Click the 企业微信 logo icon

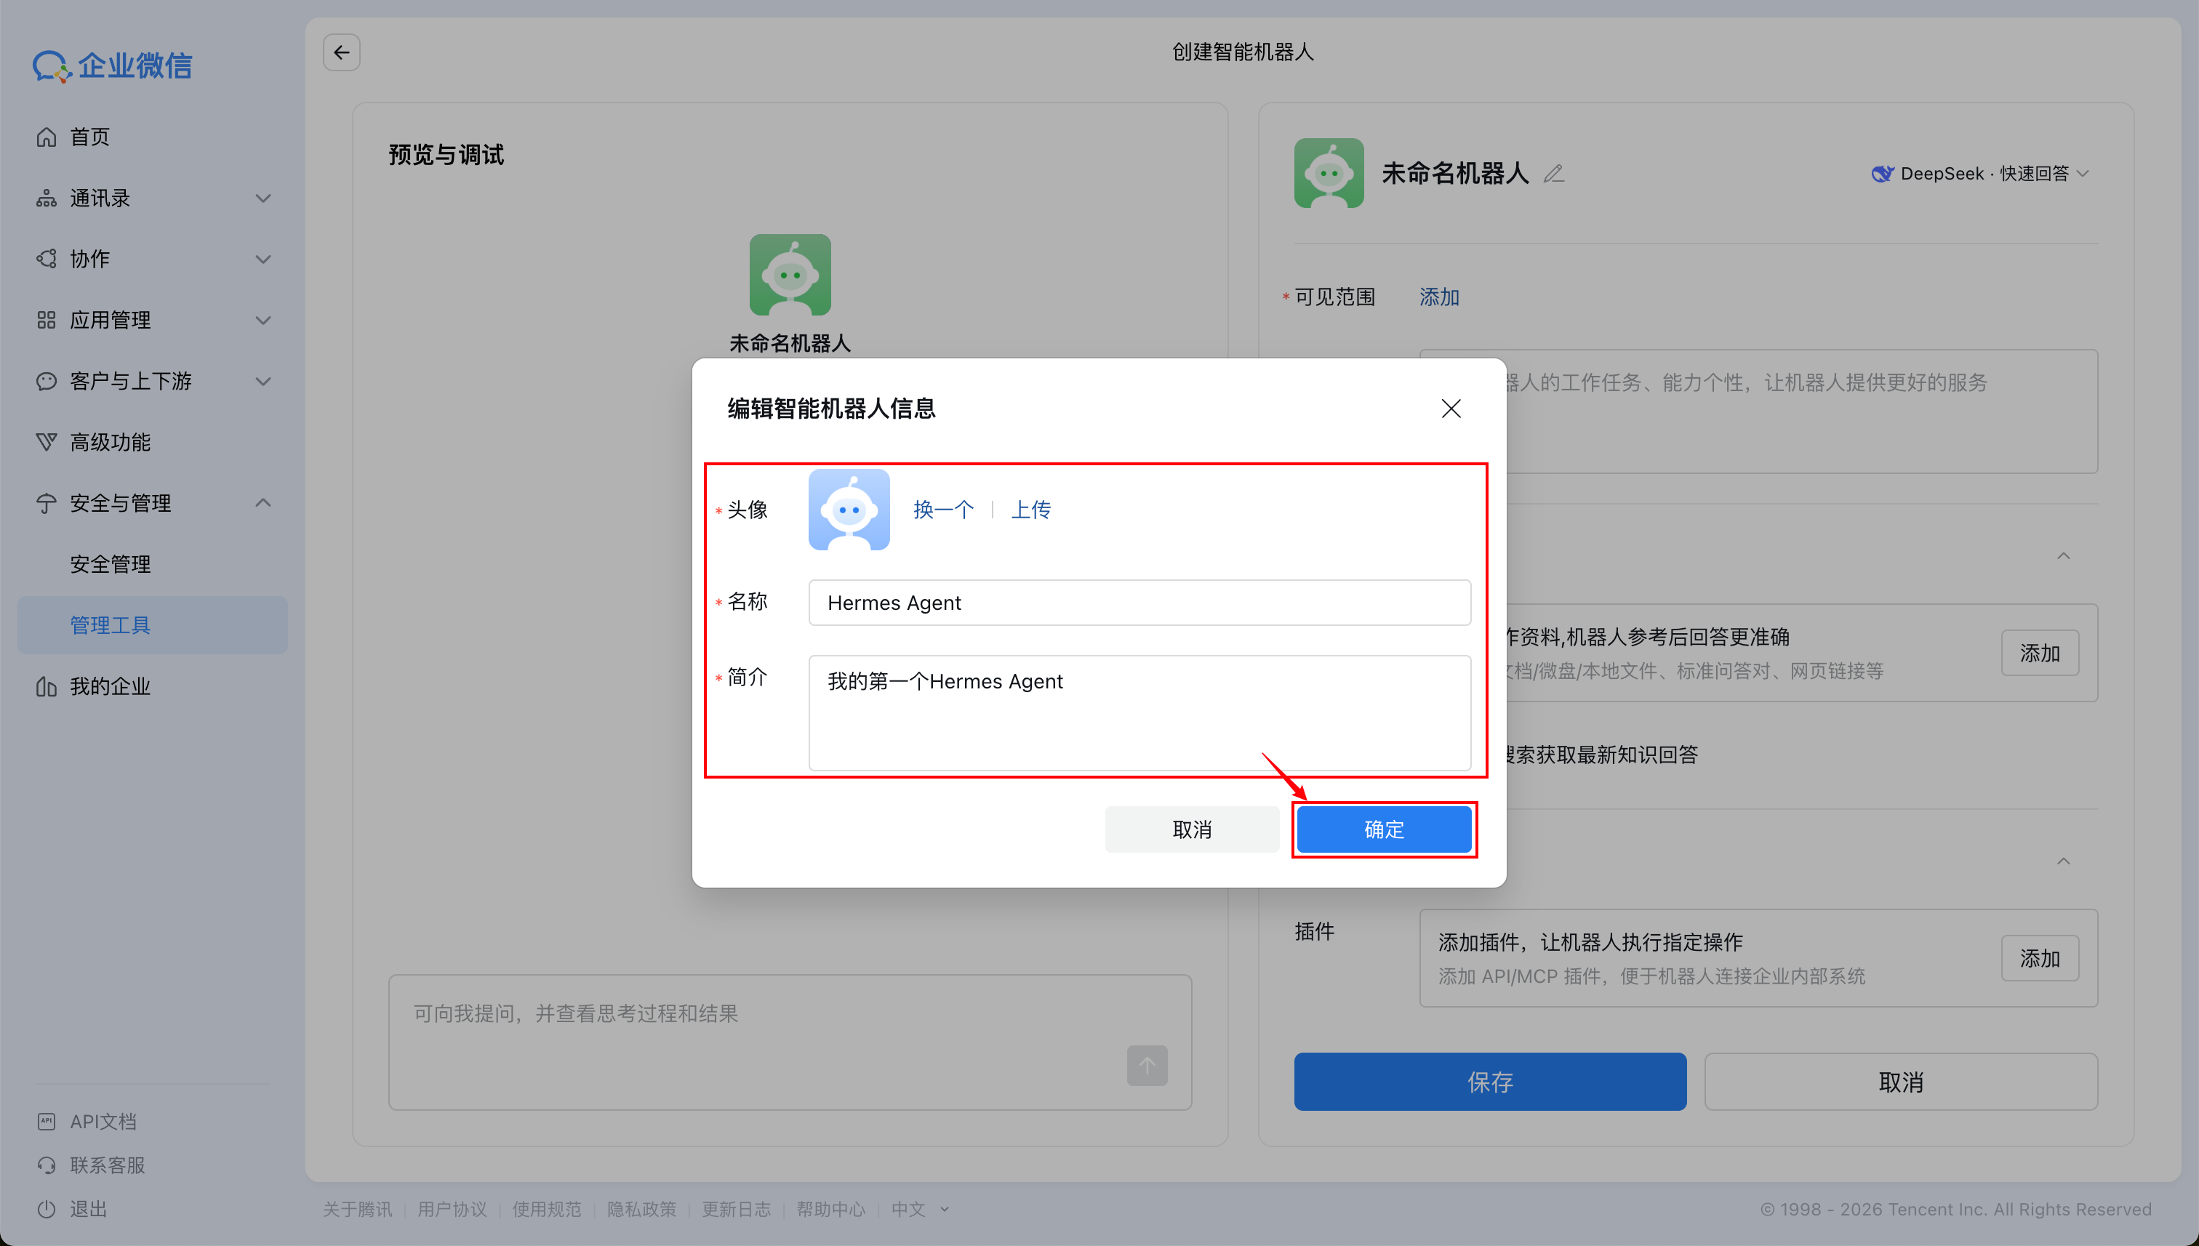coord(49,64)
